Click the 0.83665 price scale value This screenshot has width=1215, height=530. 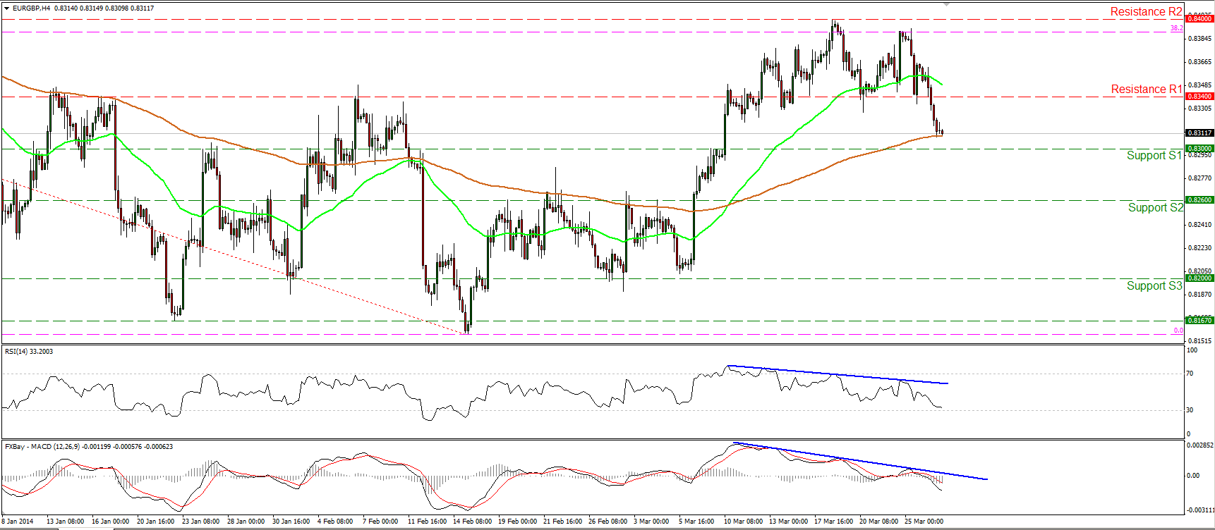1200,62
